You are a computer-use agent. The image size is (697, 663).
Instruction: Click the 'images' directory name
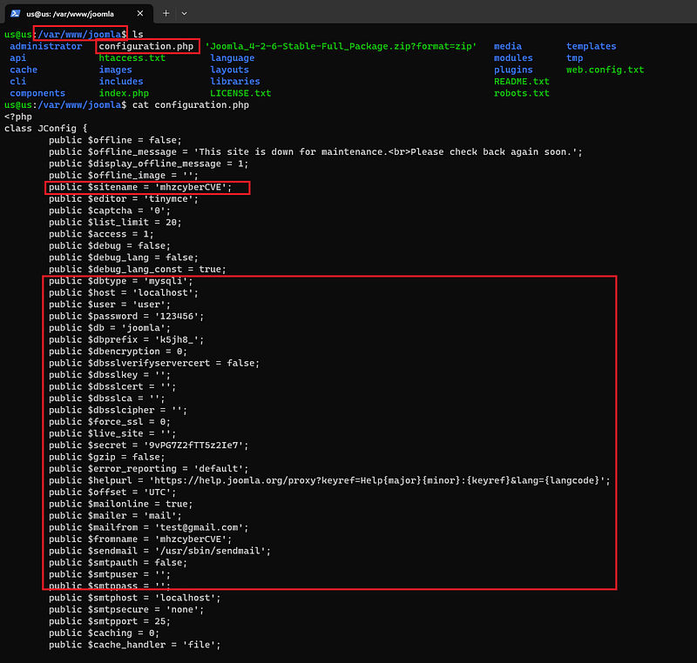pos(116,70)
